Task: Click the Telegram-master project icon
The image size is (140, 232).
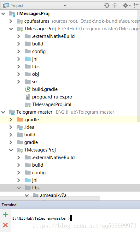Action: 12,112
